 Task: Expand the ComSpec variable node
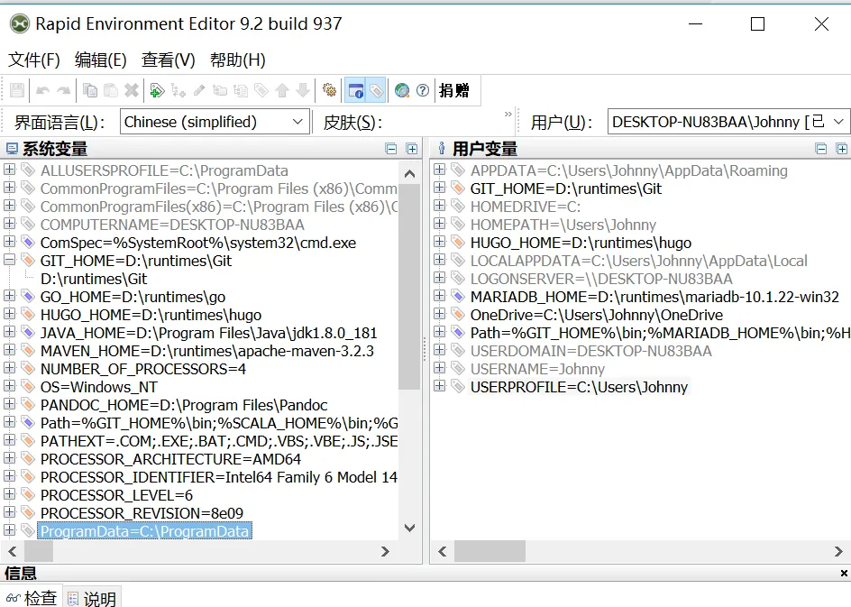click(9, 242)
